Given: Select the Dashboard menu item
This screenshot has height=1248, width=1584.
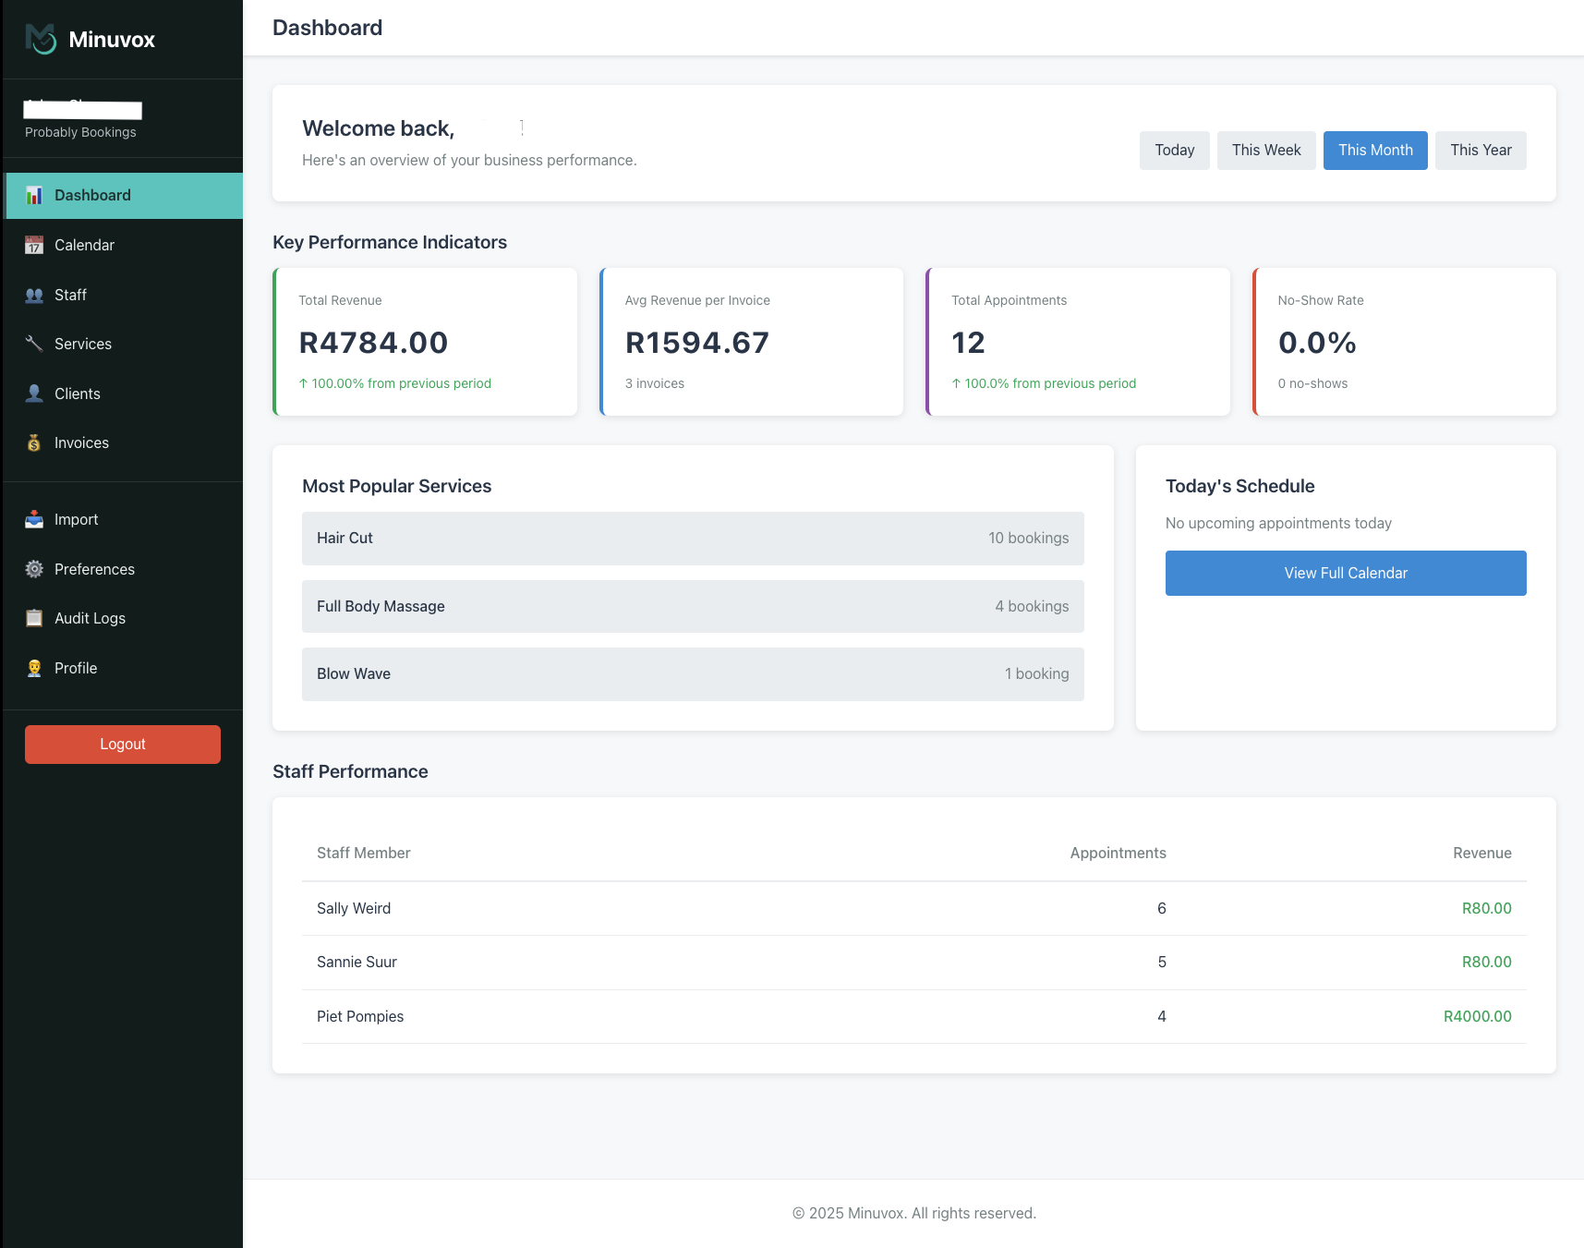Looking at the screenshot, I should coord(91,195).
